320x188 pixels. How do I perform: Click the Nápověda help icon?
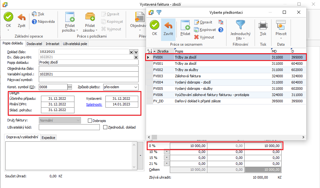(x=35, y=22)
